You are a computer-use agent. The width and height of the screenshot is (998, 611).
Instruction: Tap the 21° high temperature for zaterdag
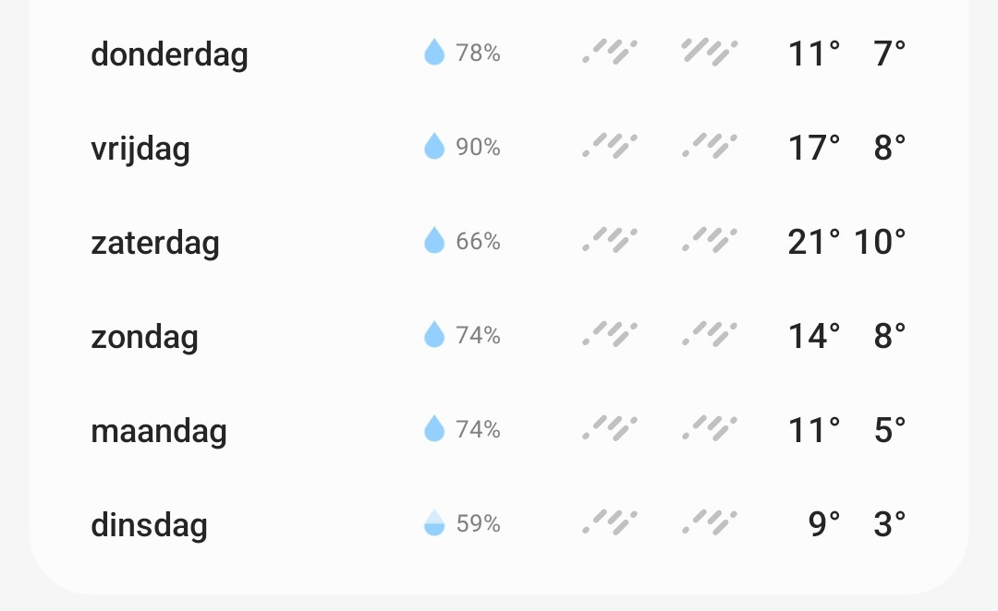tap(814, 242)
